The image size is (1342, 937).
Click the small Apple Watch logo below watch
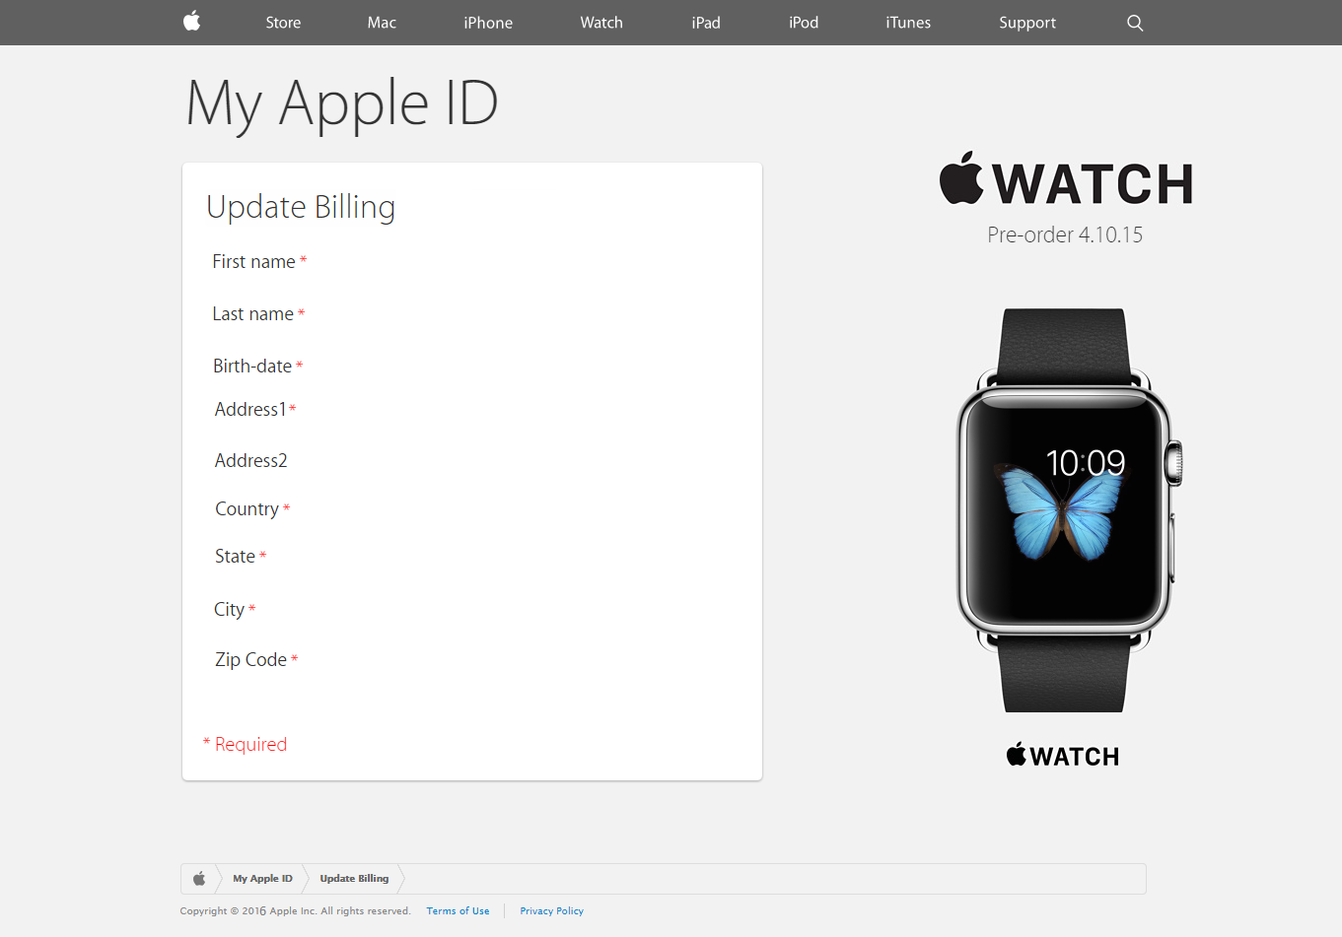click(x=1063, y=756)
